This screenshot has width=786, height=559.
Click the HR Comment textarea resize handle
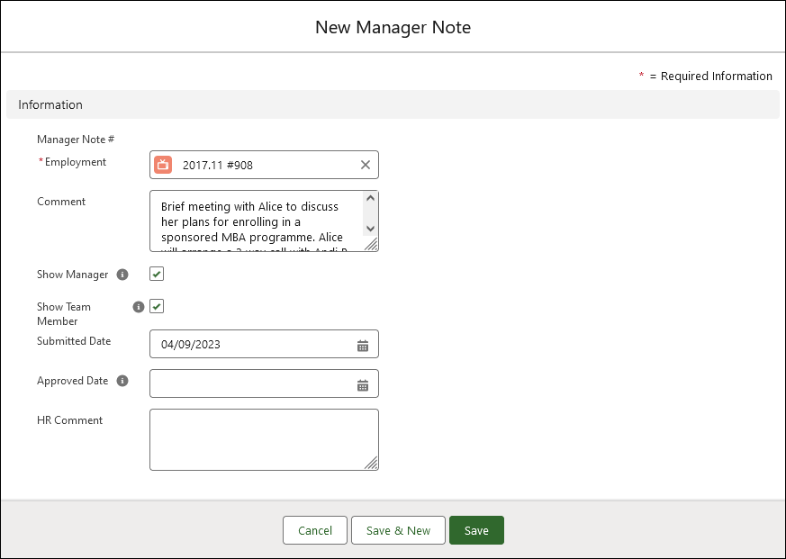(372, 464)
